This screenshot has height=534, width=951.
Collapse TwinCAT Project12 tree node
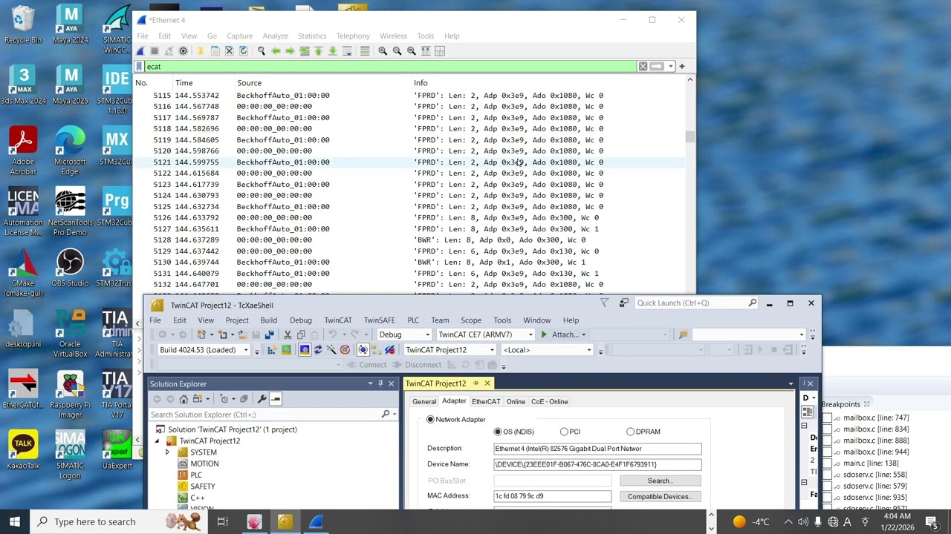tap(157, 441)
